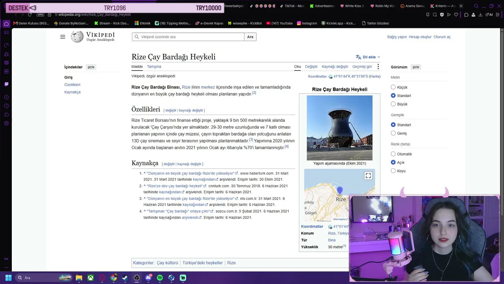This screenshot has height=284, width=504.
Task: Go to Kaynakça in the contents list
Action: [72, 92]
